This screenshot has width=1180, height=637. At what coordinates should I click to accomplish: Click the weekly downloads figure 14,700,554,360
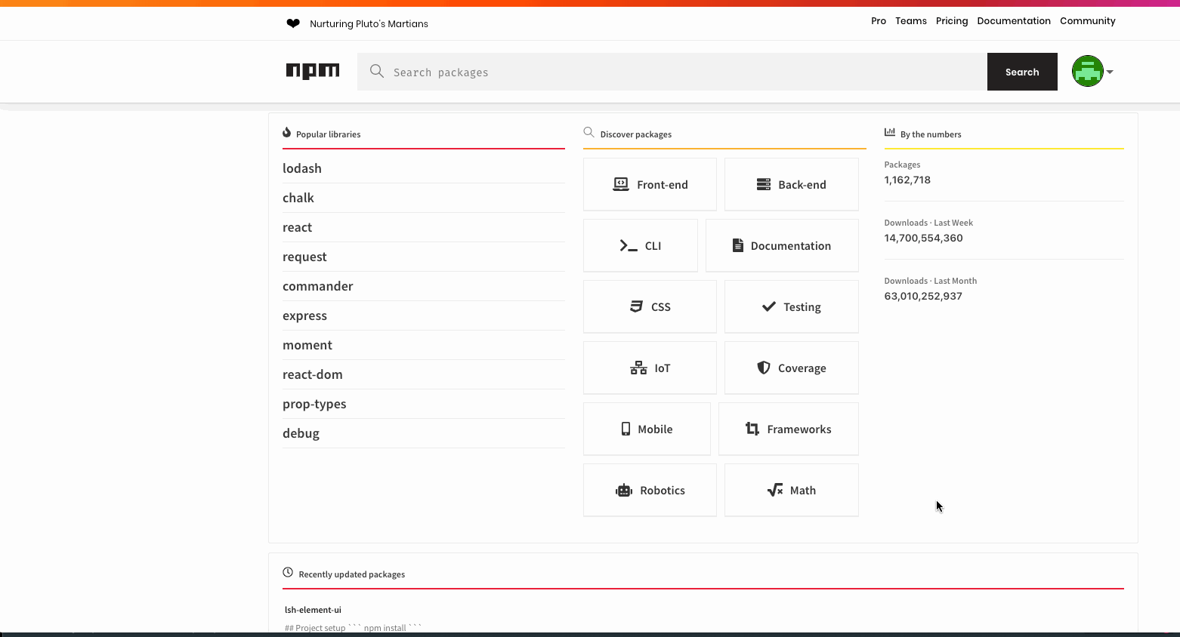[x=923, y=238]
